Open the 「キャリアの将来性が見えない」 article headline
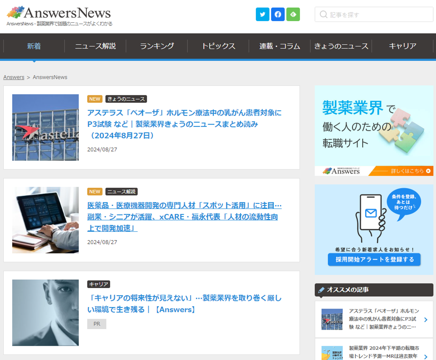 point(184,303)
